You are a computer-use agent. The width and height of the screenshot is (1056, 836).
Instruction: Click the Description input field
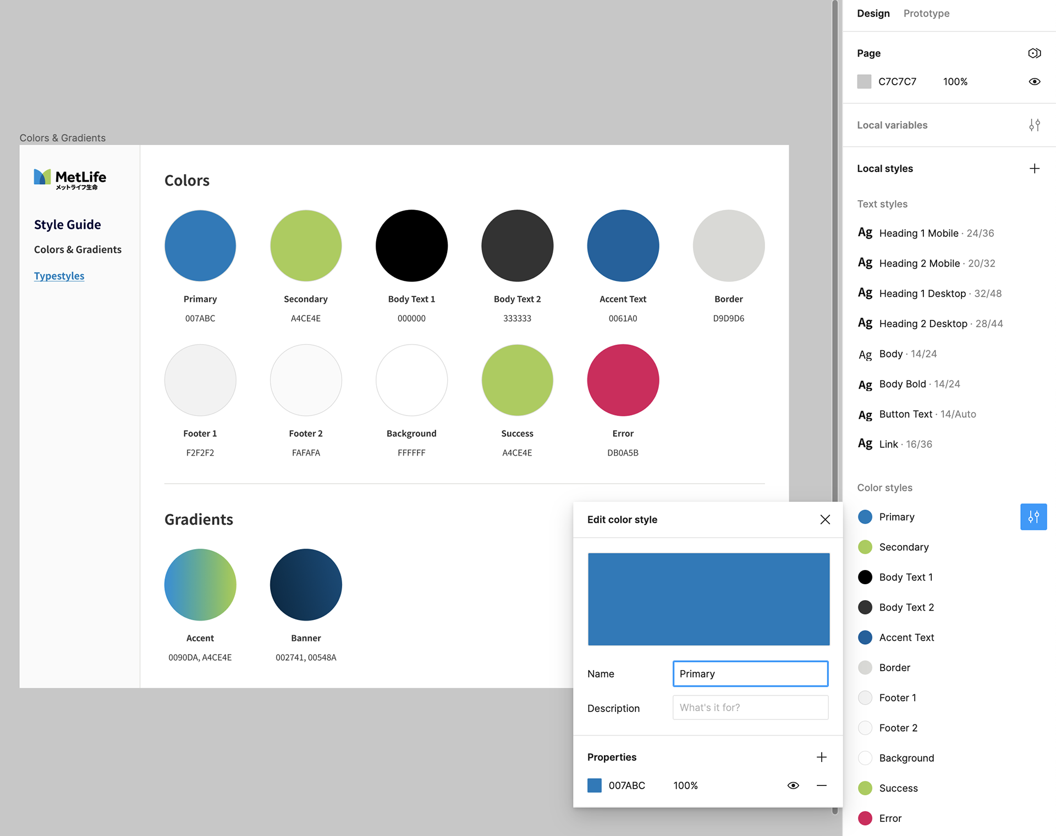point(750,708)
